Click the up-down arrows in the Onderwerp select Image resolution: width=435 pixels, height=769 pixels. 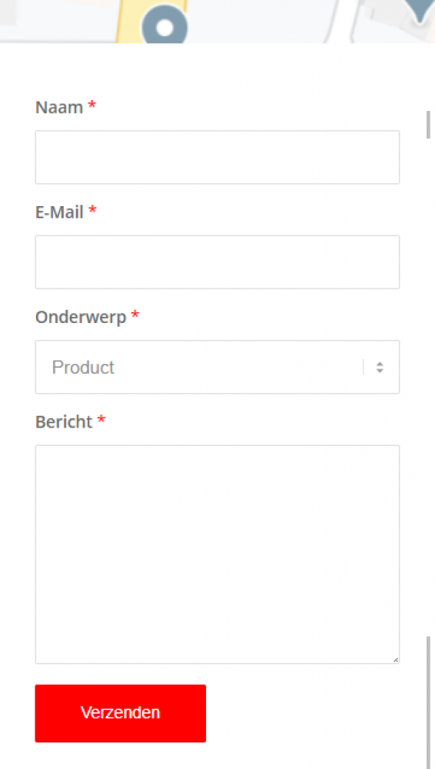[380, 368]
